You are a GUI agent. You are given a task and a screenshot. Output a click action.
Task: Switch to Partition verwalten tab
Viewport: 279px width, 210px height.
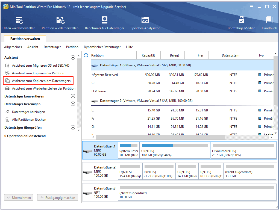(25, 39)
